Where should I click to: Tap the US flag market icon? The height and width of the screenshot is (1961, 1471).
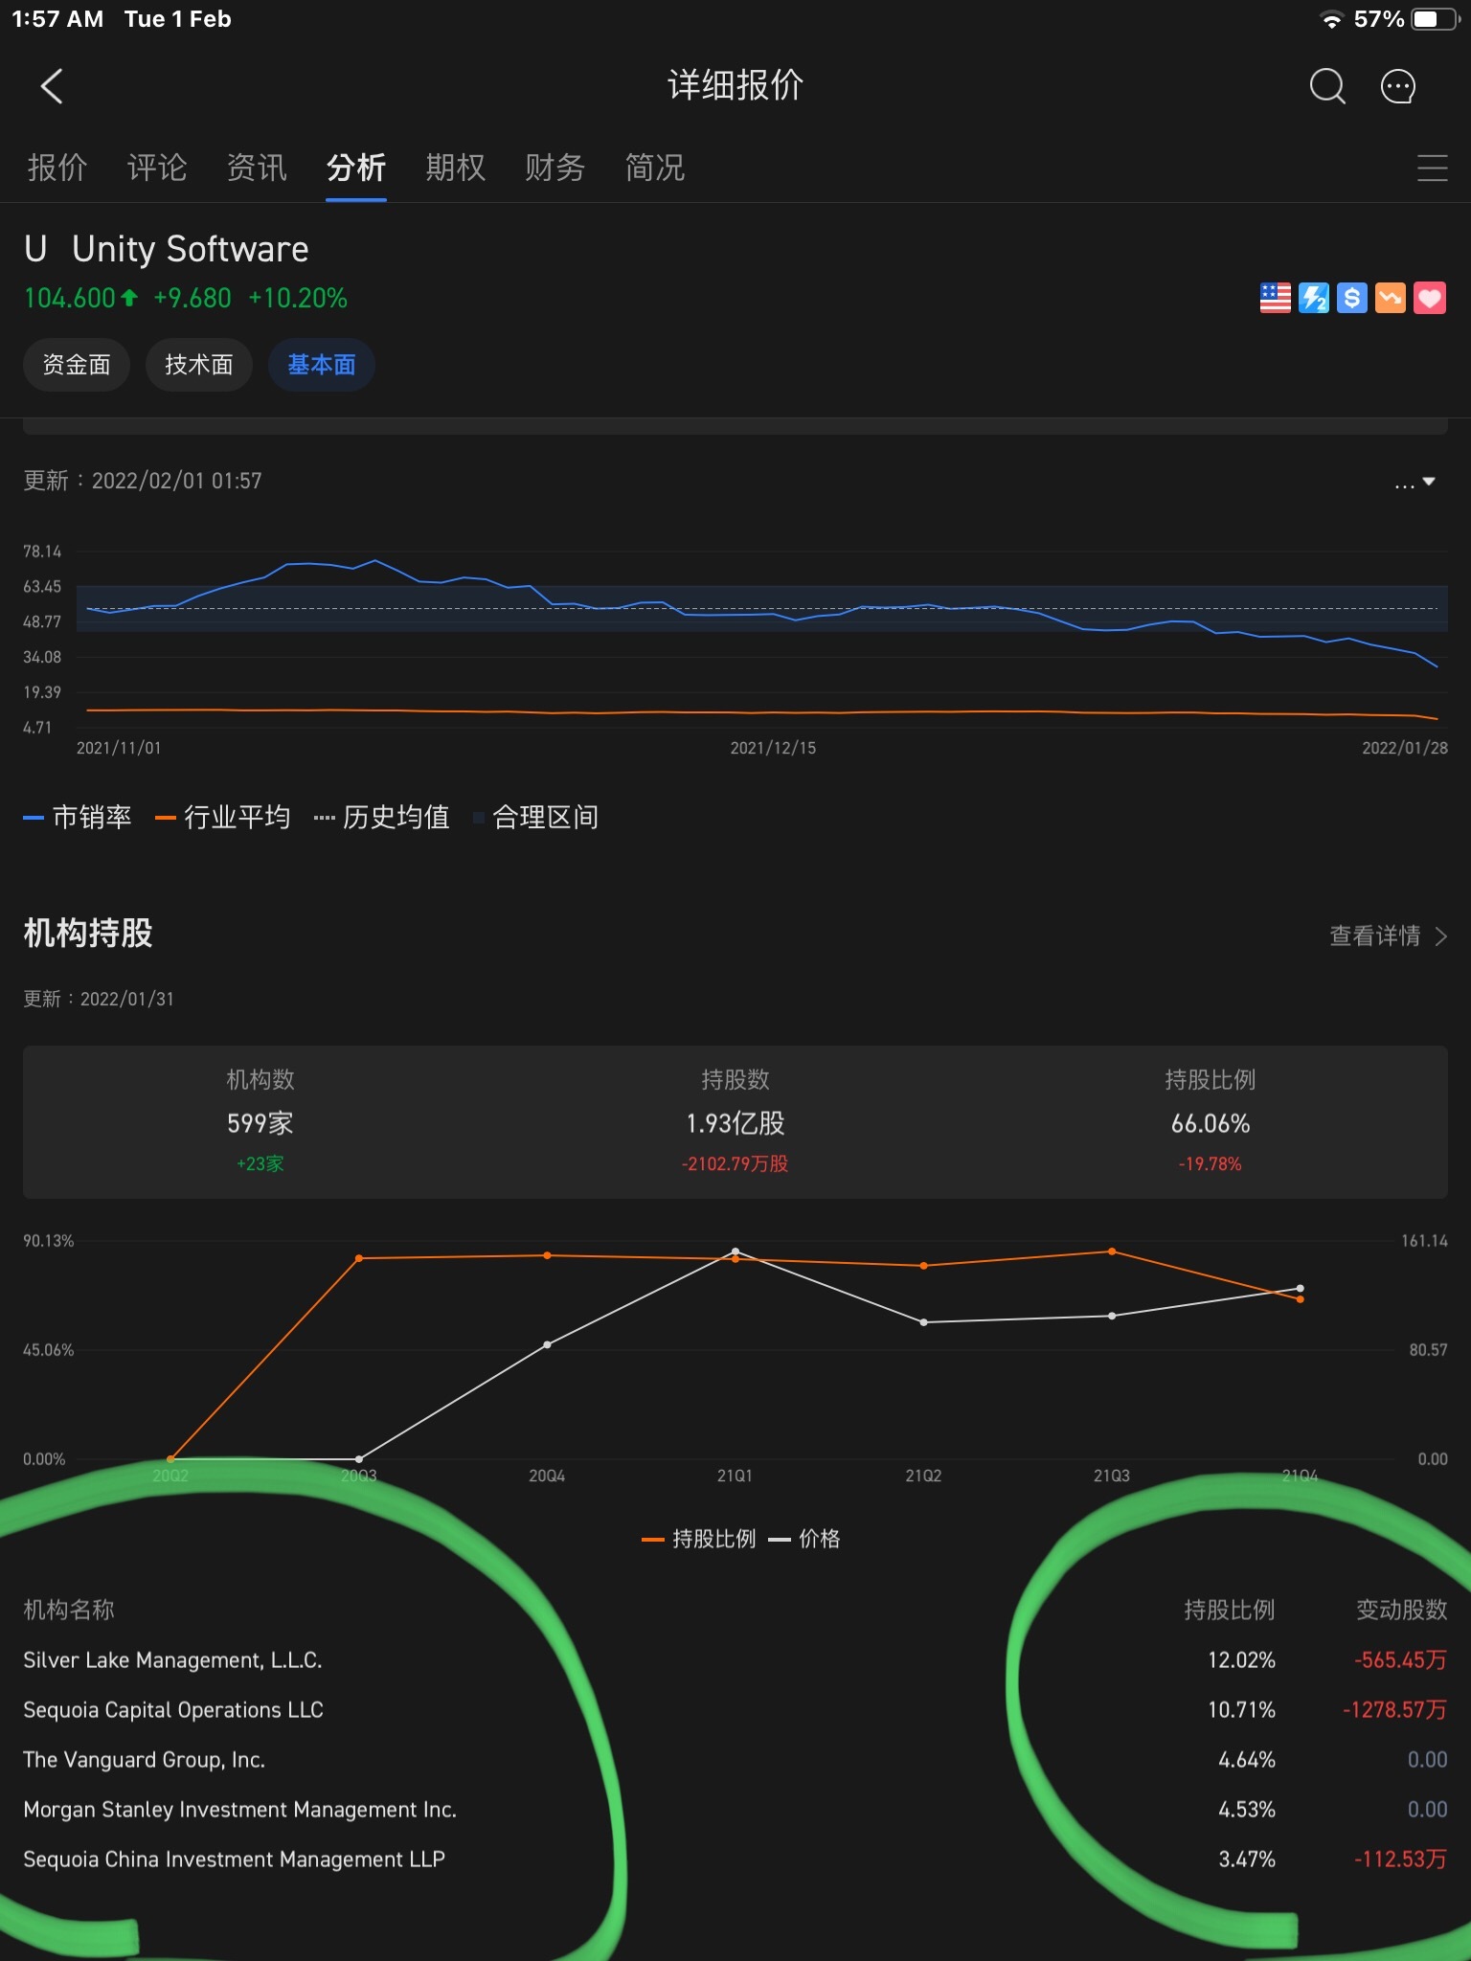[x=1275, y=298]
